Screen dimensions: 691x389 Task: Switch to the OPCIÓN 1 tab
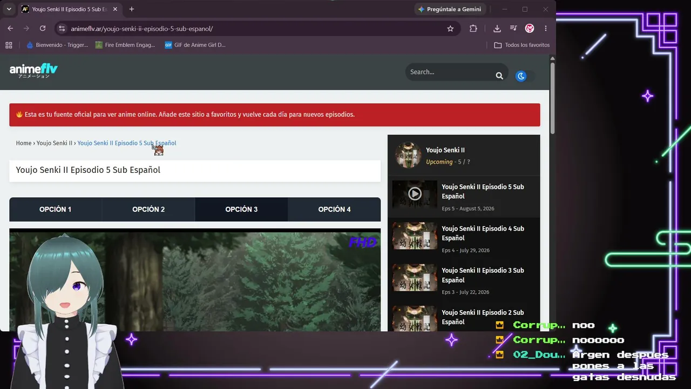point(56,210)
